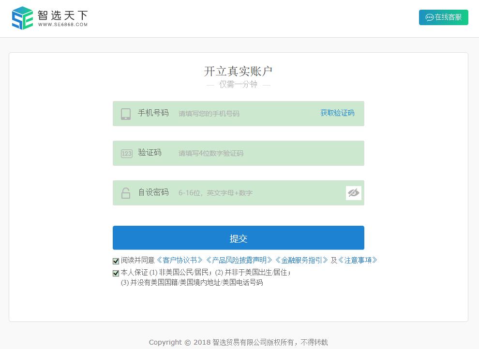
Task: Click the 开立真实账户 page heading
Action: (238, 71)
